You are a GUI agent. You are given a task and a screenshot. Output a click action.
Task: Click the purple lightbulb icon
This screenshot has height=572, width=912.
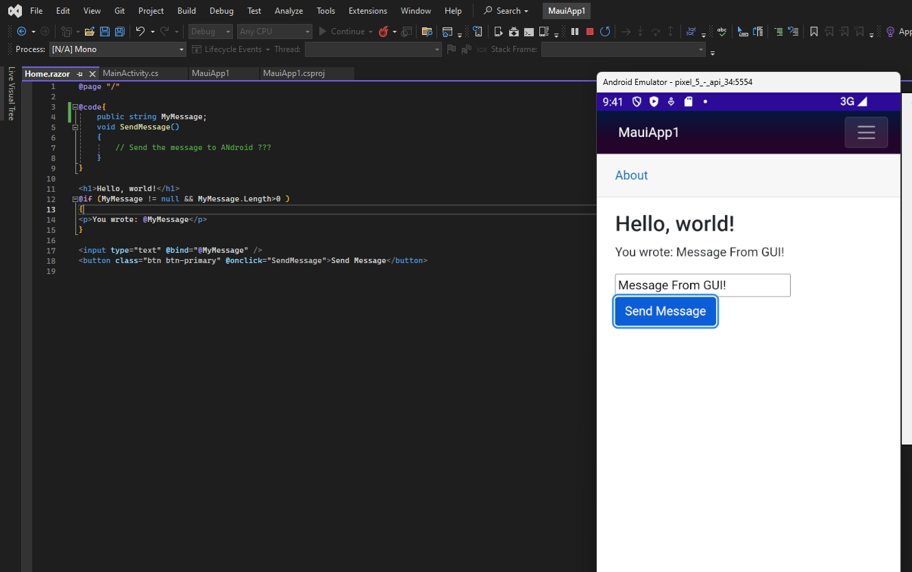pyautogui.click(x=890, y=32)
